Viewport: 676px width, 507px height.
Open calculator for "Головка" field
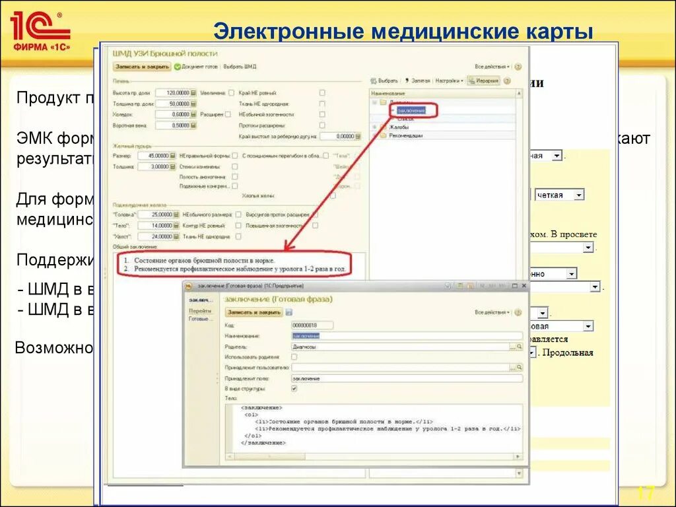[x=176, y=215]
